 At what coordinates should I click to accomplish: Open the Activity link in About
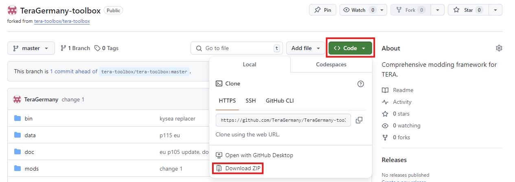397,102
